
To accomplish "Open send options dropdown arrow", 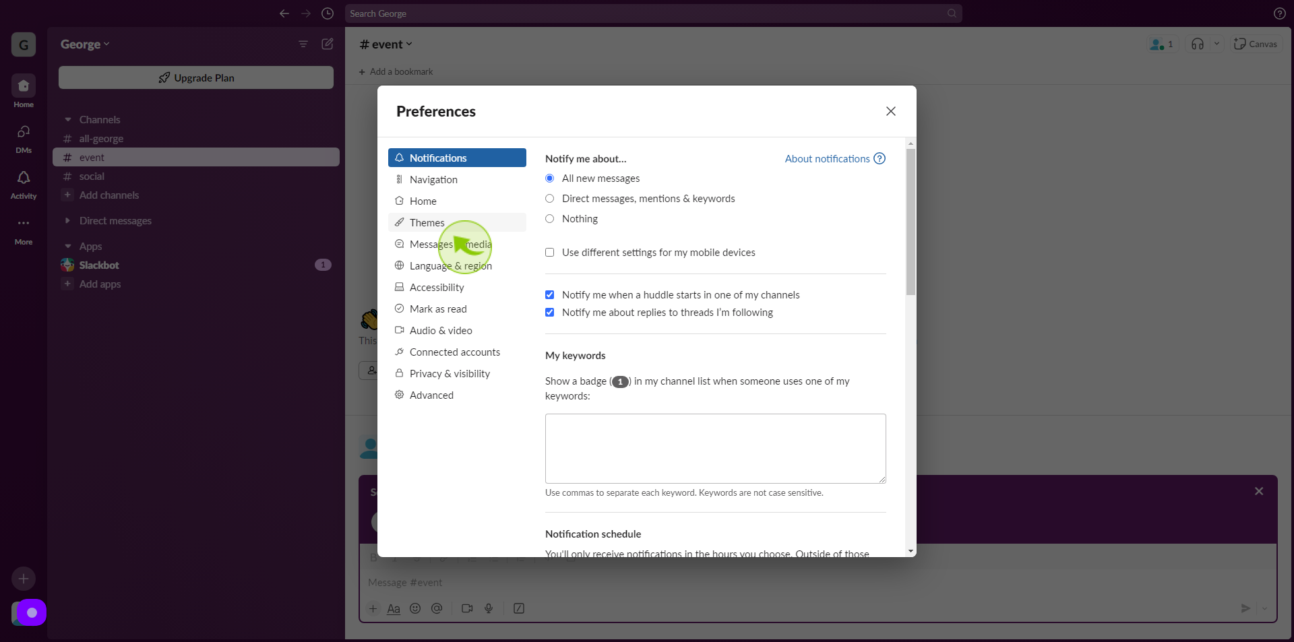I will 1264,608.
